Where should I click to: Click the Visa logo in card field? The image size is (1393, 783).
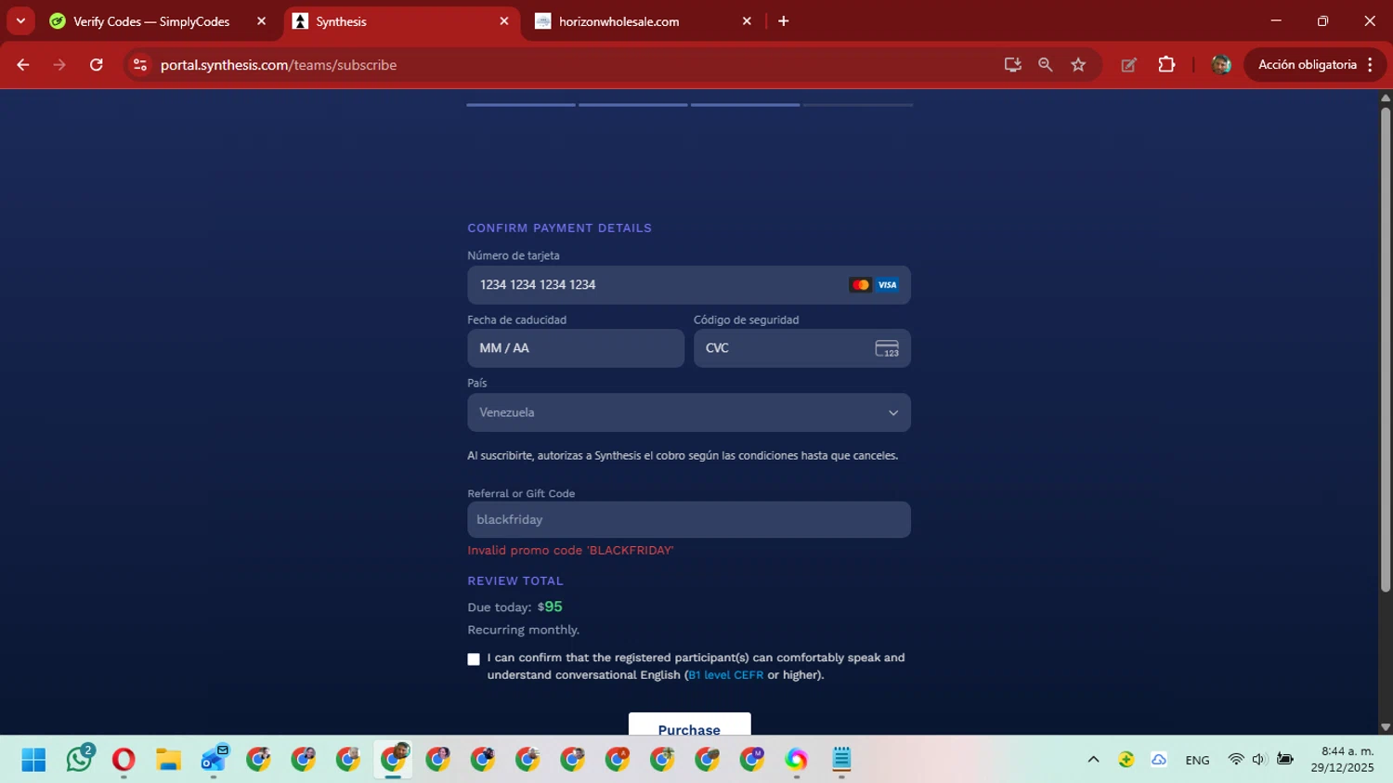pos(887,285)
